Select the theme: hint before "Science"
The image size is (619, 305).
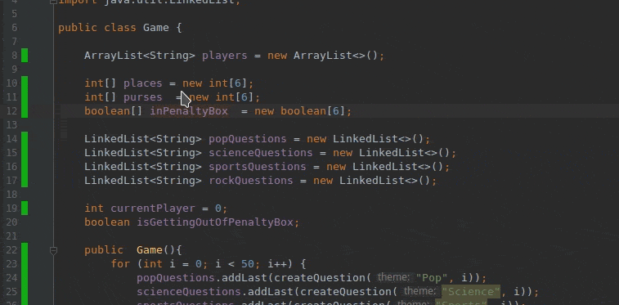[419, 292]
